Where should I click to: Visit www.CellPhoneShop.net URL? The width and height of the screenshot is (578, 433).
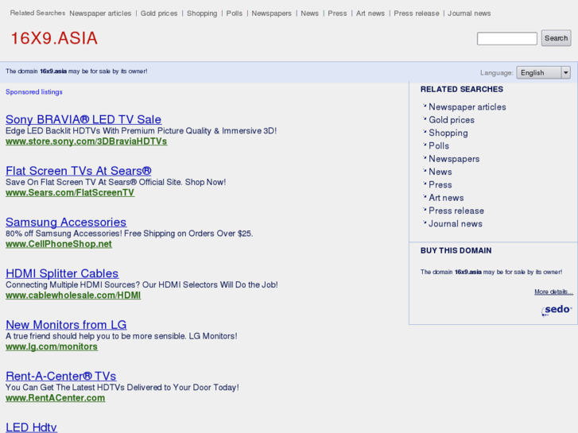click(59, 244)
